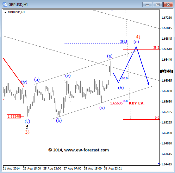The image size is (175, 173).
Task: Click the 1.65225 price axis value
Action: tap(167, 123)
